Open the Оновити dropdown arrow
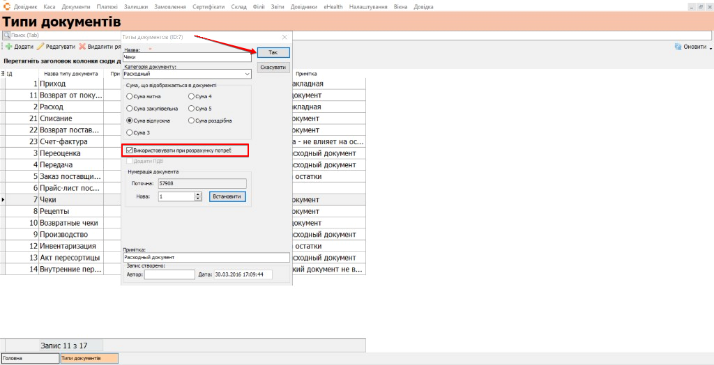714x365 pixels. 711,47
